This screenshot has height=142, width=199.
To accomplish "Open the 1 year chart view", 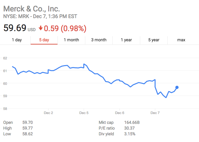I will (x=126, y=40).
